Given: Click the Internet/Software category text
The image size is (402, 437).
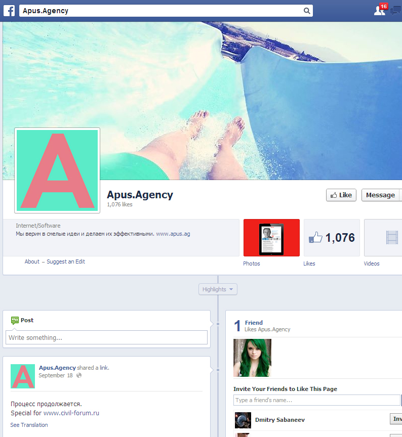Looking at the screenshot, I should (x=38, y=226).
